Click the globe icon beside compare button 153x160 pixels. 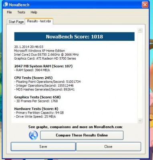click(33, 135)
